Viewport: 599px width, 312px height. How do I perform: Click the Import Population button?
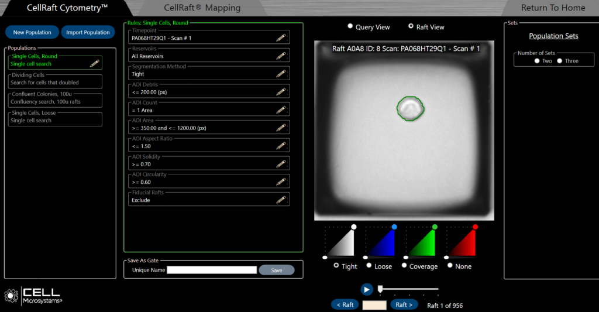[x=88, y=32]
